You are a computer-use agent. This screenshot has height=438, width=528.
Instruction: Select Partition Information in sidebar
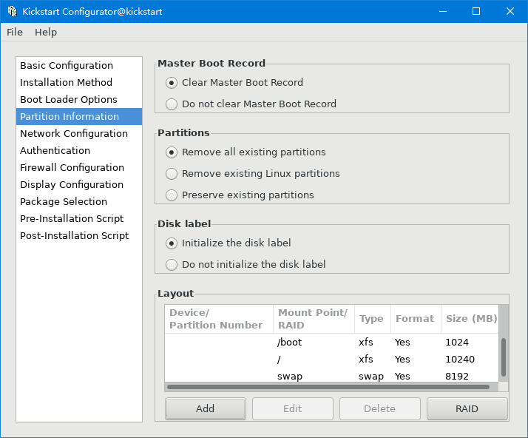point(79,116)
